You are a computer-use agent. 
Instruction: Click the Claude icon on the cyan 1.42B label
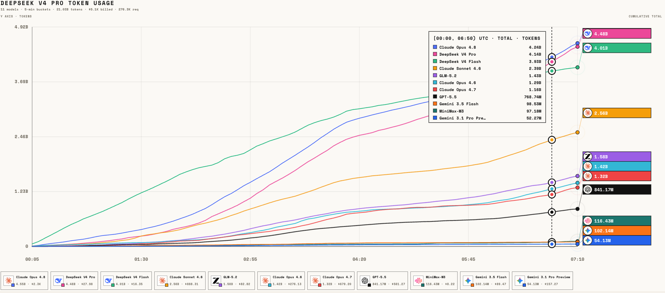(x=588, y=166)
